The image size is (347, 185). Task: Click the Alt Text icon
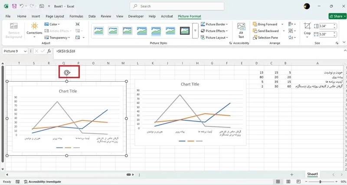[x=241, y=30]
